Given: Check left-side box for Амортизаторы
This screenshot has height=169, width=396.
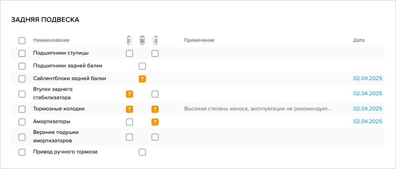Looking at the screenshot, I should pyautogui.click(x=129, y=122).
